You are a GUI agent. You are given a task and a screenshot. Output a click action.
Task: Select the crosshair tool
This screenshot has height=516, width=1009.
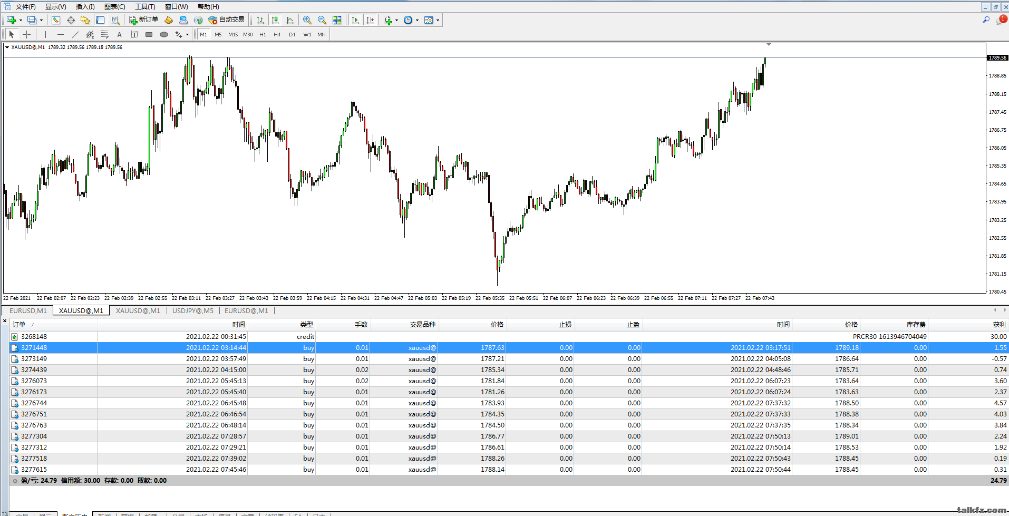26,35
